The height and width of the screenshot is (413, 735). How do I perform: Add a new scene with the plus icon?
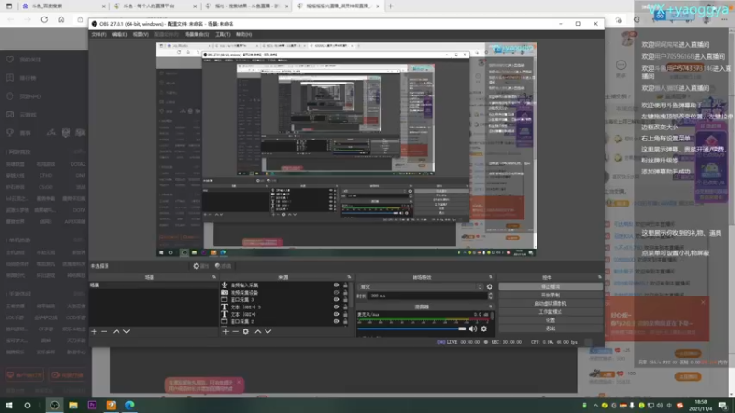point(94,331)
